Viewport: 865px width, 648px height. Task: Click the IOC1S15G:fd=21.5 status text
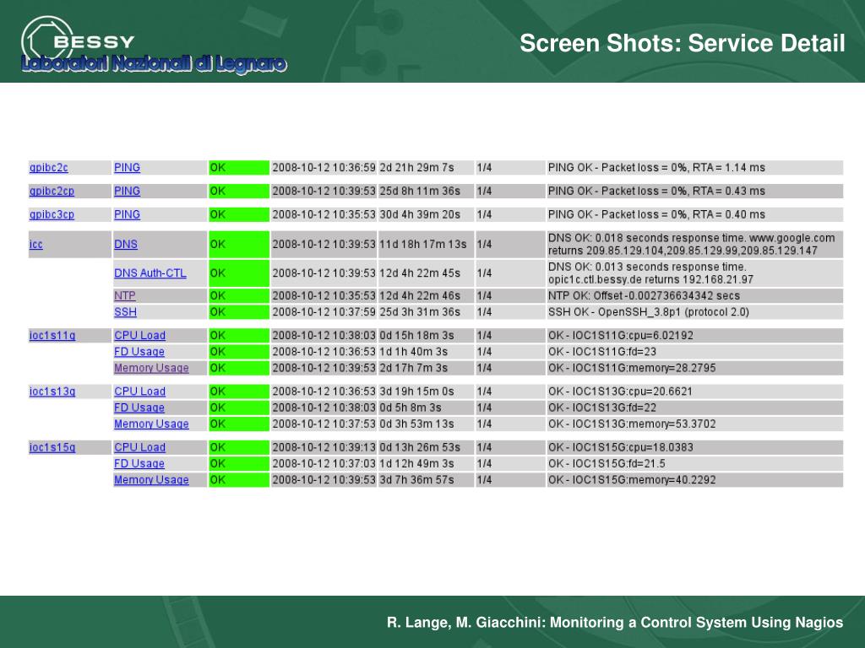[x=607, y=463]
